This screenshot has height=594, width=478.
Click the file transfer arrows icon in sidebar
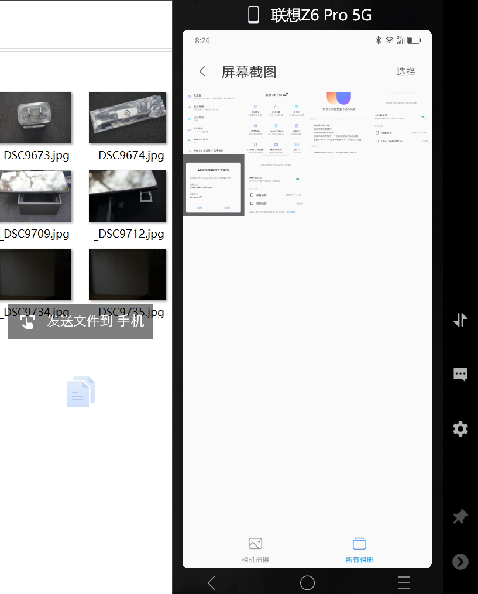460,320
